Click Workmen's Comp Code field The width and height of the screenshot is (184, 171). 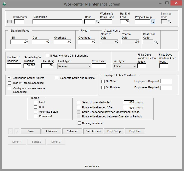[x=106, y=22]
